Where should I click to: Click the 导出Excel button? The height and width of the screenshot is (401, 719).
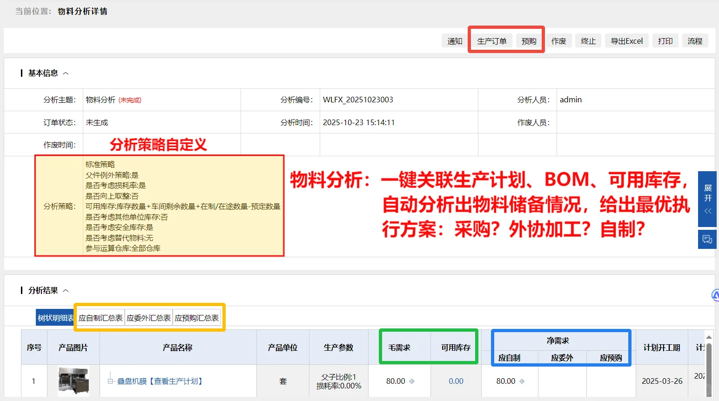[626, 40]
